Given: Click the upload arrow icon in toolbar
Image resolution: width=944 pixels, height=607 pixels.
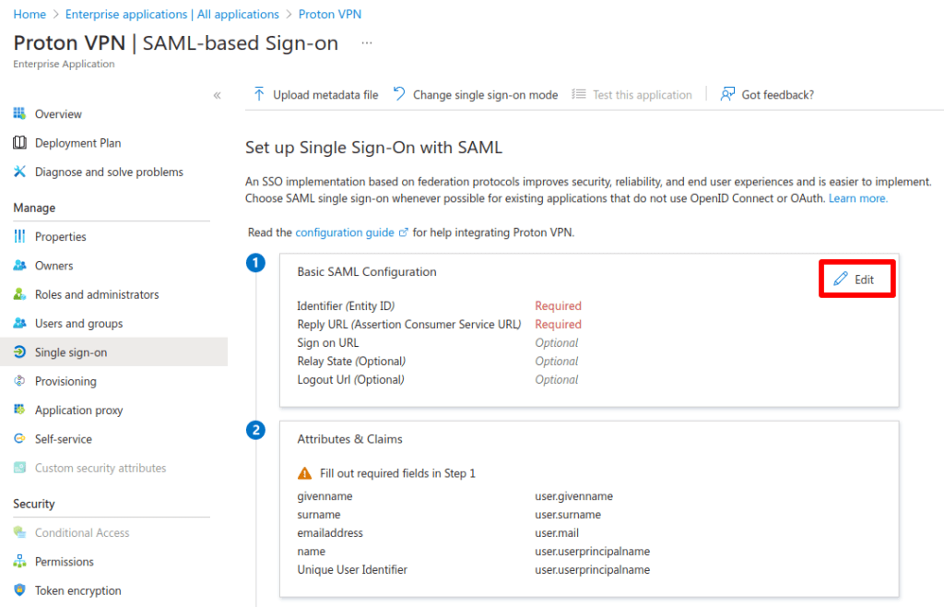Looking at the screenshot, I should click(x=259, y=94).
